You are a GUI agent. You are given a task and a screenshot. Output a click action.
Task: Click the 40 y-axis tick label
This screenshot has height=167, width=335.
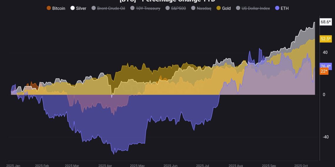pos(325,52)
